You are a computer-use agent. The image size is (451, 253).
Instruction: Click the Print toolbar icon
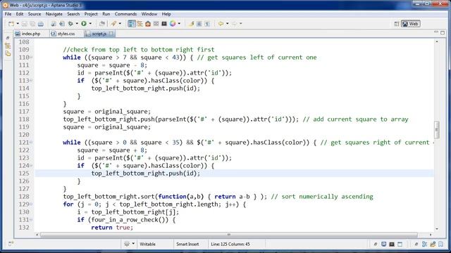41,24
